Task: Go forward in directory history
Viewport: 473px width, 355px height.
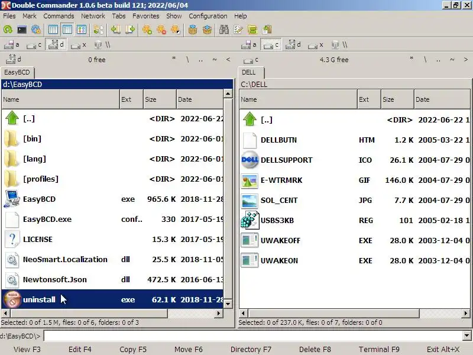Action: [x=130, y=30]
